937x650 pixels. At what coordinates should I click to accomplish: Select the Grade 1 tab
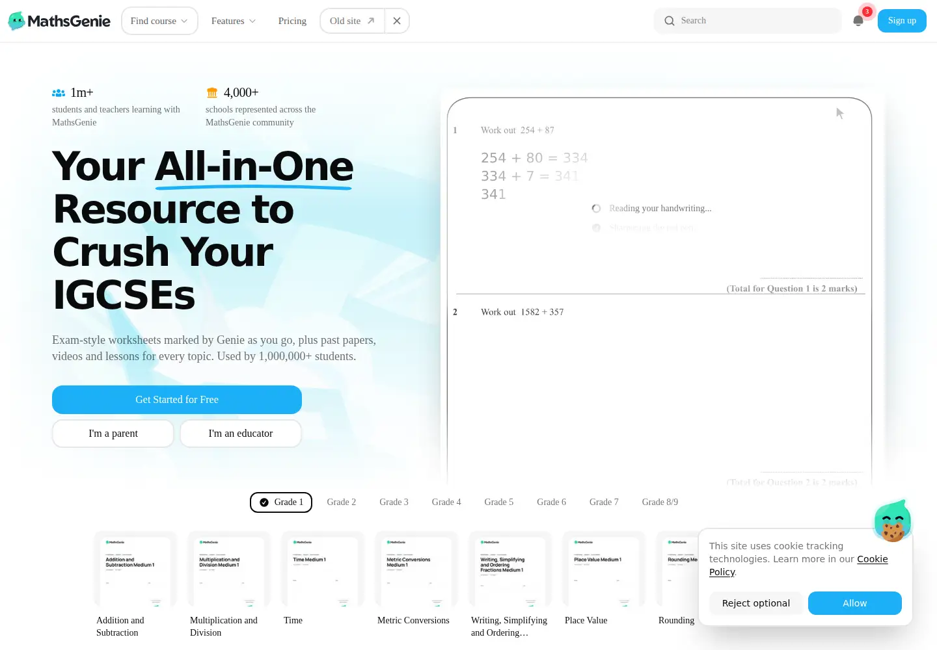[281, 502]
